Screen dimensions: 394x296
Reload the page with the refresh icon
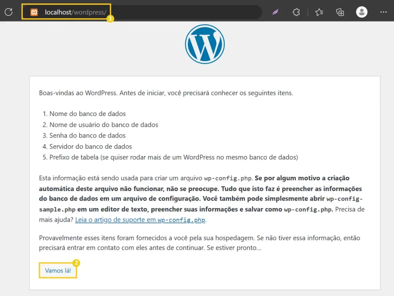coord(8,12)
